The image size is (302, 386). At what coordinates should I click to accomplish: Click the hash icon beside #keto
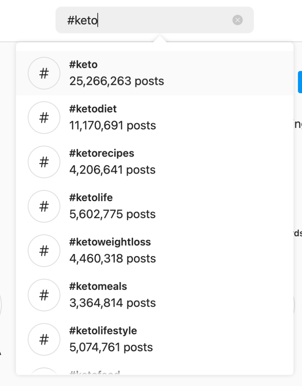coord(44,73)
